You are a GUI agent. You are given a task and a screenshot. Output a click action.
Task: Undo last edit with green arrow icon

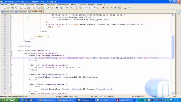(x=48, y=8)
